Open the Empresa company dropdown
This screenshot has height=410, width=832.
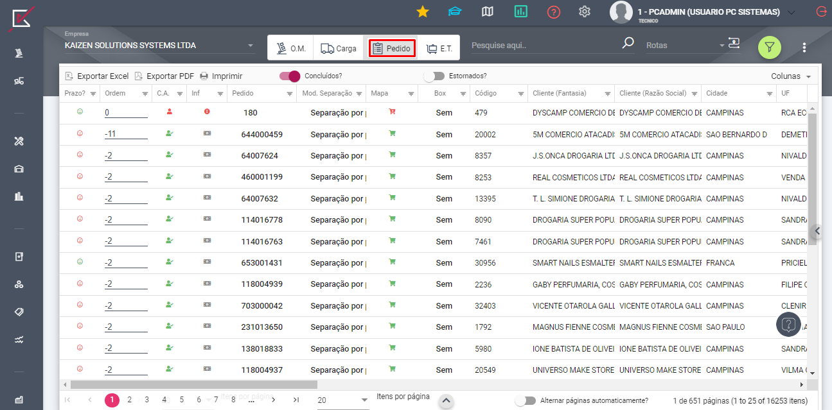tap(159, 46)
